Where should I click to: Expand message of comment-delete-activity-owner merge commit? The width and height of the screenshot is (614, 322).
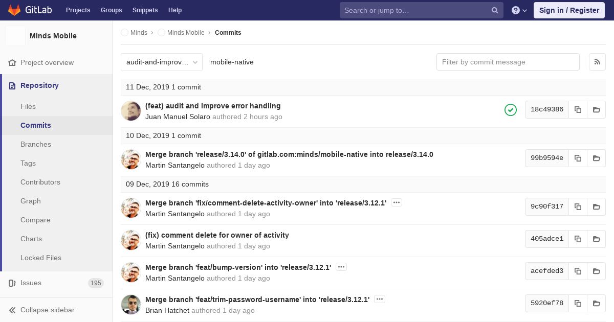point(397,203)
